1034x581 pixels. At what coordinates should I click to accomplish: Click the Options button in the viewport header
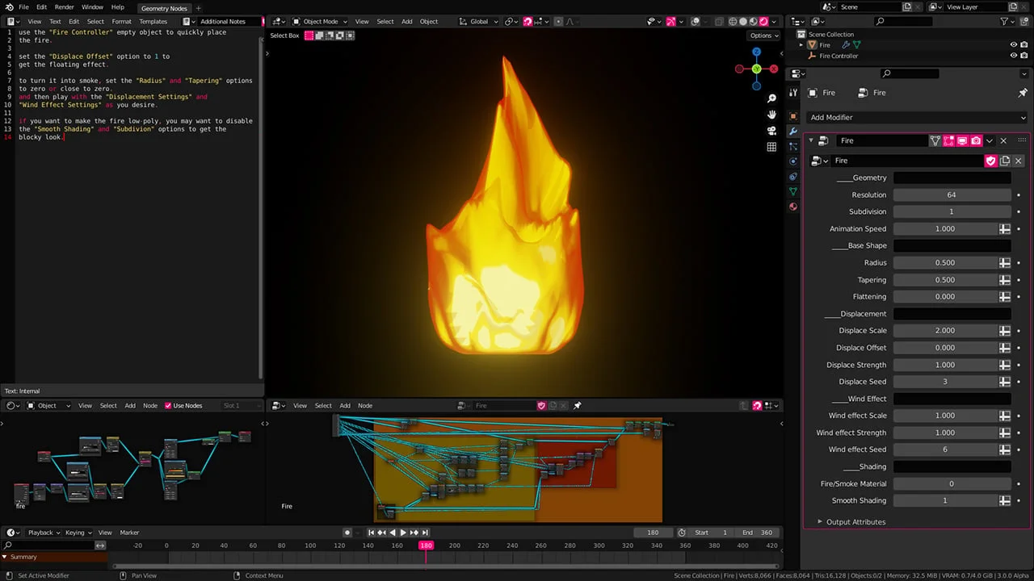(763, 36)
